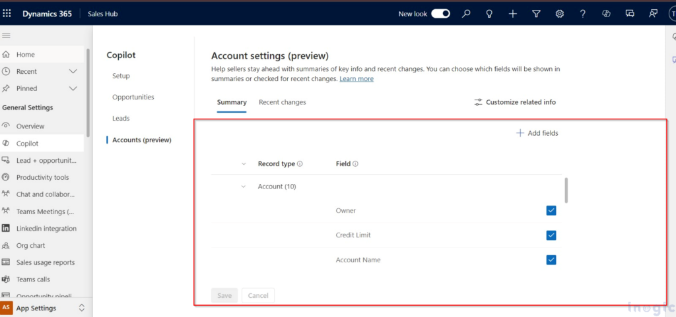Open Productivity tools
676x317 pixels.
point(42,177)
